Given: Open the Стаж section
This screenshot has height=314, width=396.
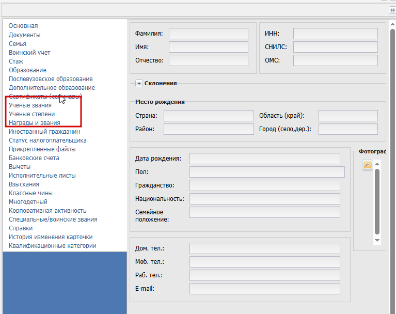Looking at the screenshot, I should pos(16,61).
